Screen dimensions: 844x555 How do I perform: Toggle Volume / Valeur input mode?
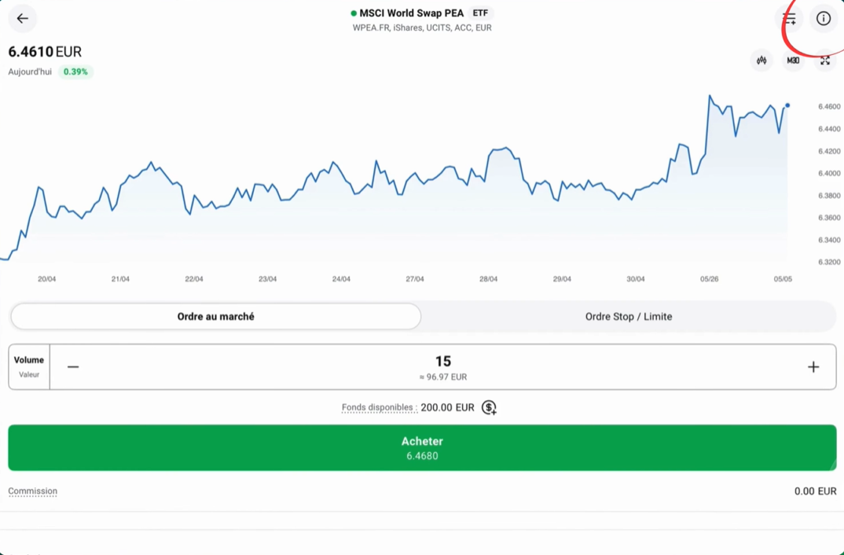[x=29, y=366]
